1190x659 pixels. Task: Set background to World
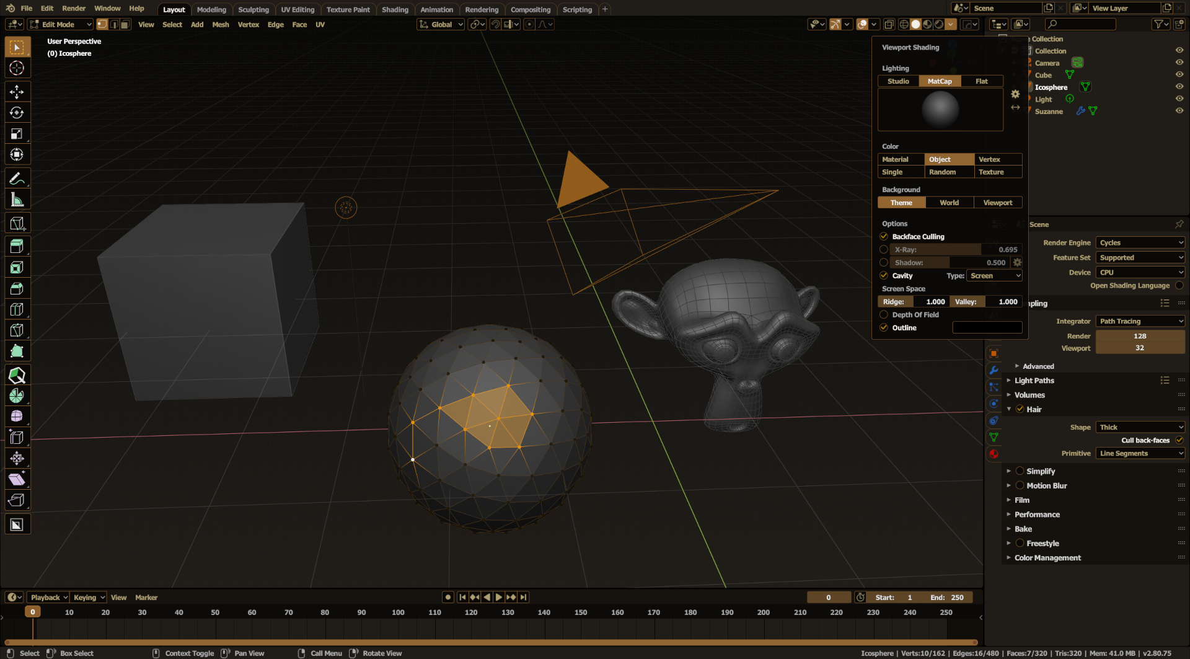click(949, 202)
